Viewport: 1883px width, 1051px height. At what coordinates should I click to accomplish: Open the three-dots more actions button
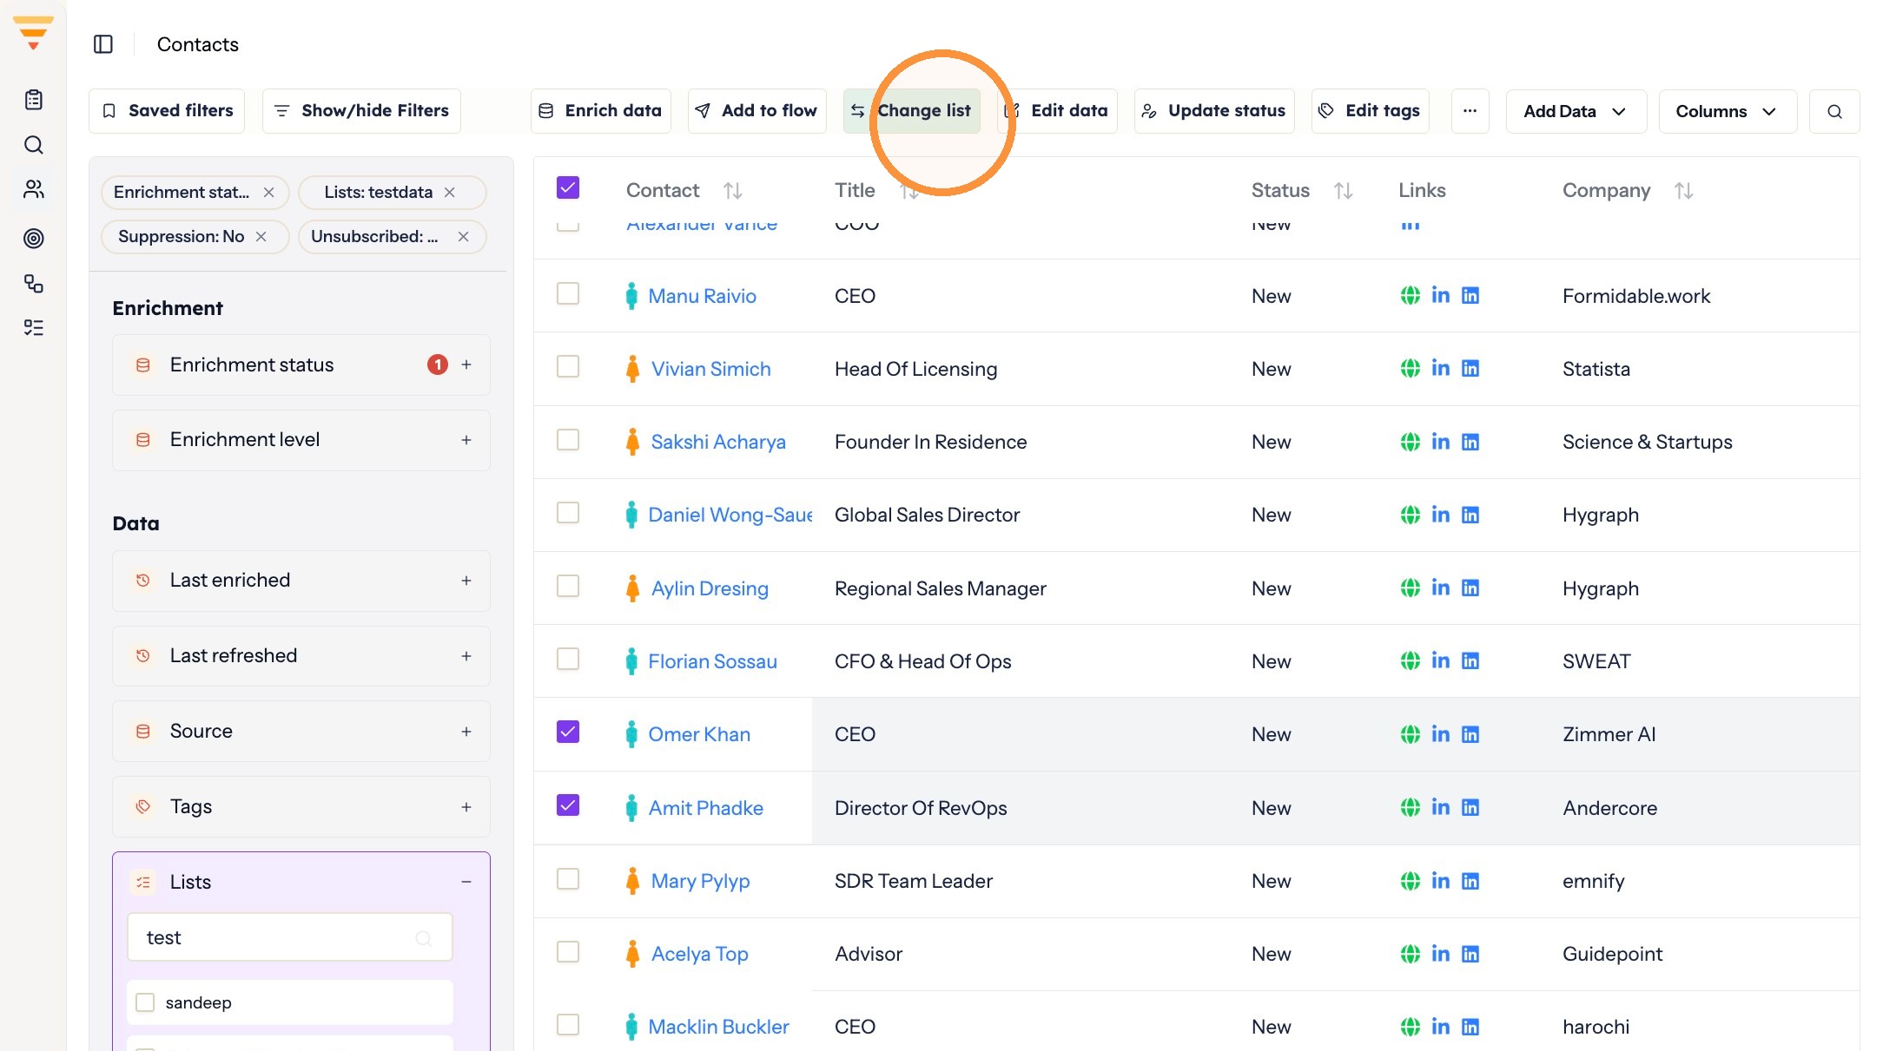pyautogui.click(x=1470, y=111)
